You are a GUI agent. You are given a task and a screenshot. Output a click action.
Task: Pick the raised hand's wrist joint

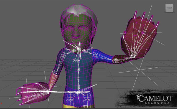pyautogui.click(x=132, y=56)
